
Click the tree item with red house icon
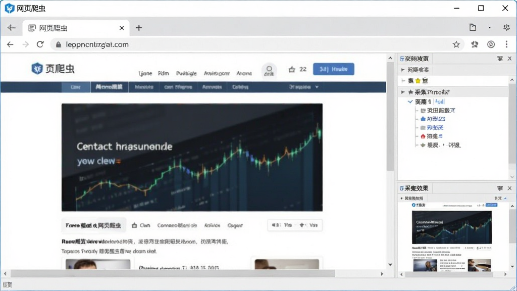tap(432, 136)
